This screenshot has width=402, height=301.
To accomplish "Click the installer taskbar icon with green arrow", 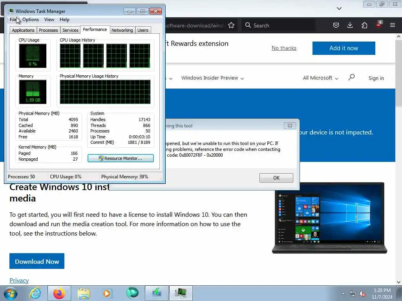I will (157, 293).
